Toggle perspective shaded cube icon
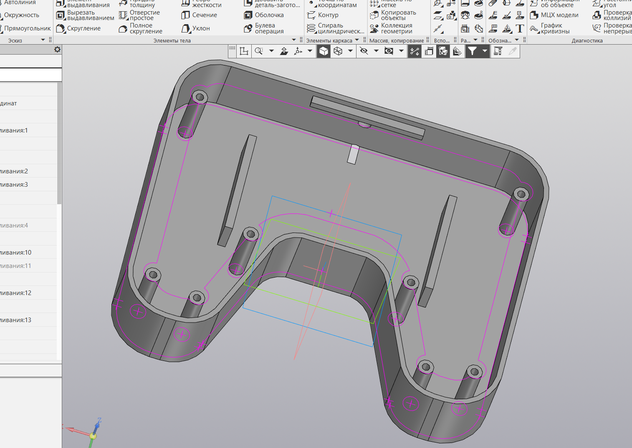The image size is (632, 448). click(443, 51)
